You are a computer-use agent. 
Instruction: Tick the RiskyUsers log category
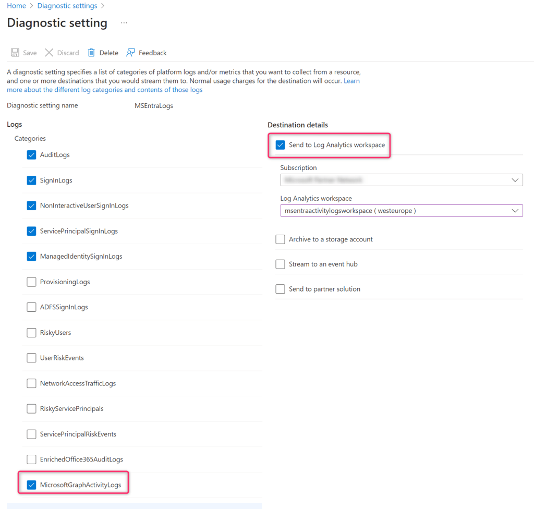click(31, 333)
